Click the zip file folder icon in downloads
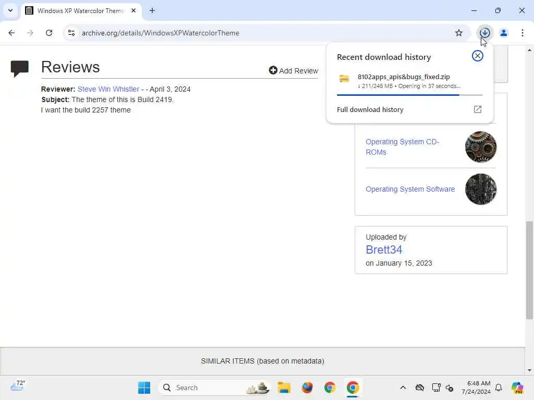The image size is (534, 400). (x=344, y=79)
